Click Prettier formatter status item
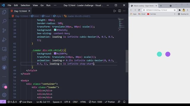The width and height of the screenshot is (190, 106). click(110, 102)
